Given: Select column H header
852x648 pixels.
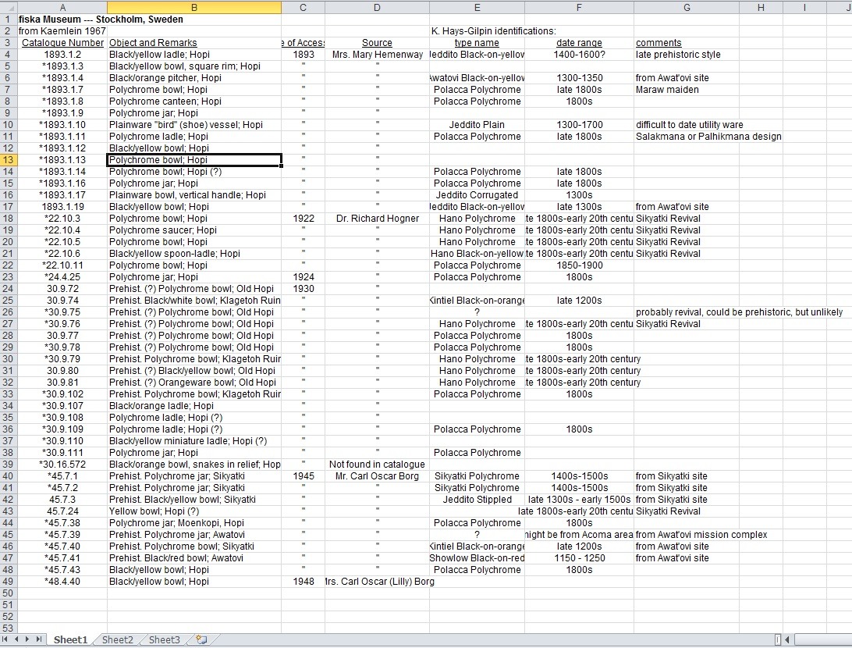Looking at the screenshot, I should (x=761, y=7).
